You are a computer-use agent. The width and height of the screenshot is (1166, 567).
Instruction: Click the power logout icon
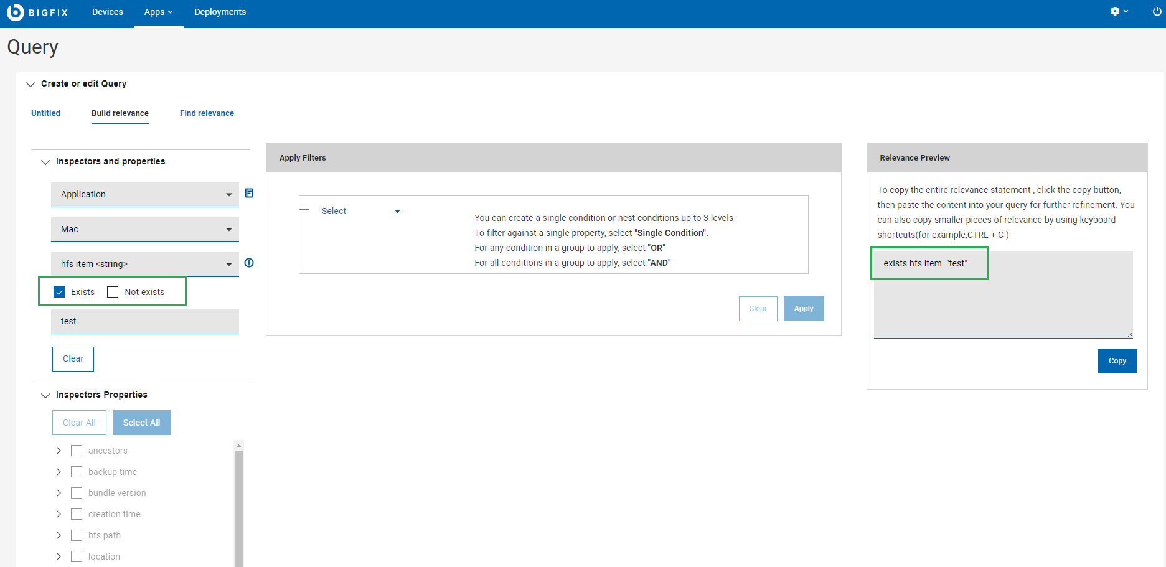point(1157,12)
